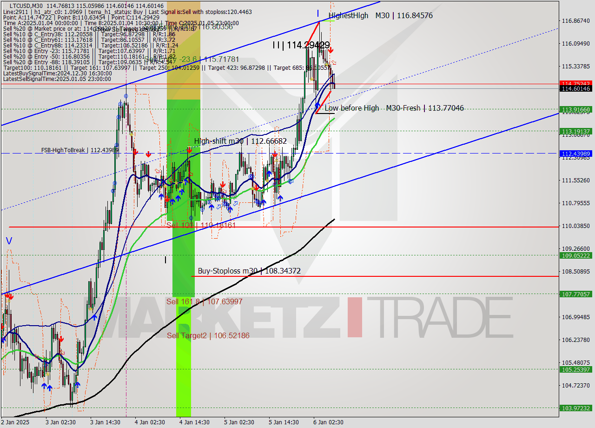Click the High-shift m30 | 112.66682 label
595x428 pixels.
coord(240,141)
